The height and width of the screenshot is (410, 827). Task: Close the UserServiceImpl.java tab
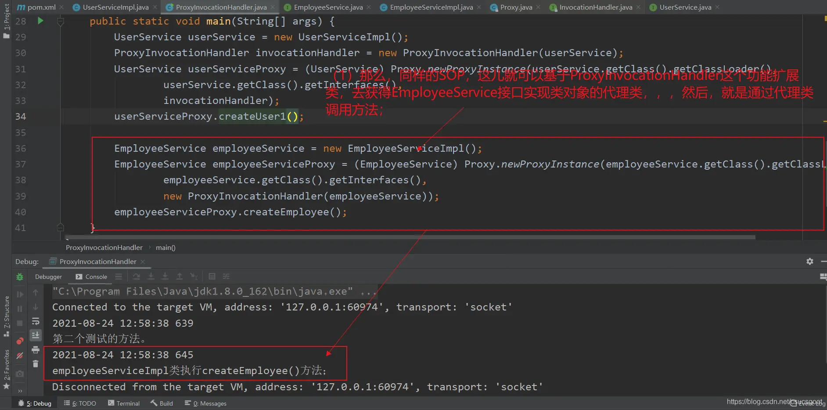(155, 7)
